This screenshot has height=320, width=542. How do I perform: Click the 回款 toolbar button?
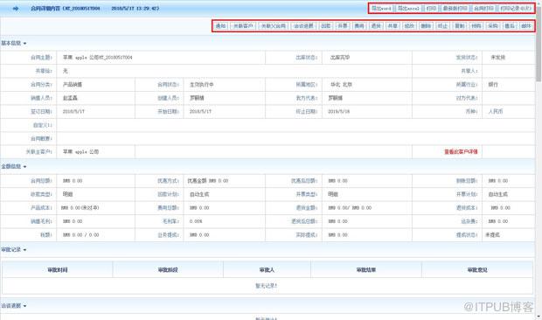click(325, 26)
